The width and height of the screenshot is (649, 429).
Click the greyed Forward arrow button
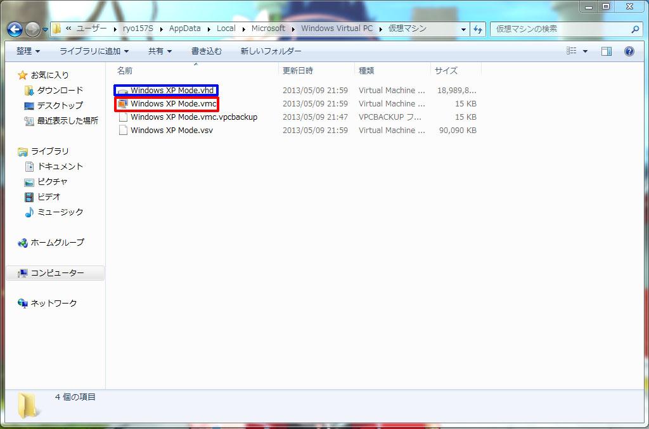[33, 29]
